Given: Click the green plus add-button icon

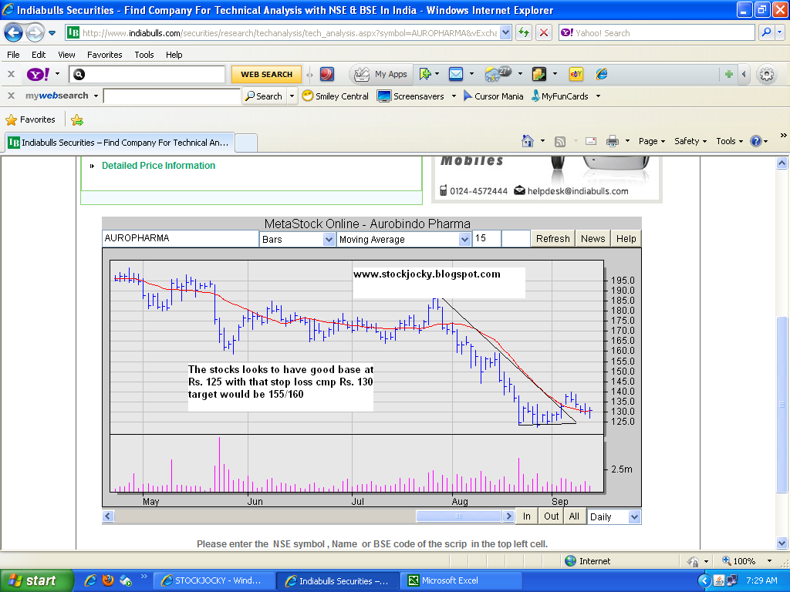Looking at the screenshot, I should coord(728,75).
